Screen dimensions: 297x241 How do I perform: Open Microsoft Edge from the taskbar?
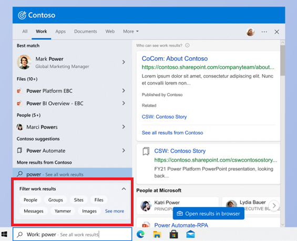[140, 234]
